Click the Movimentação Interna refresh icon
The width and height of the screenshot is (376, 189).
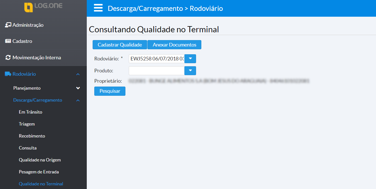(x=8, y=58)
